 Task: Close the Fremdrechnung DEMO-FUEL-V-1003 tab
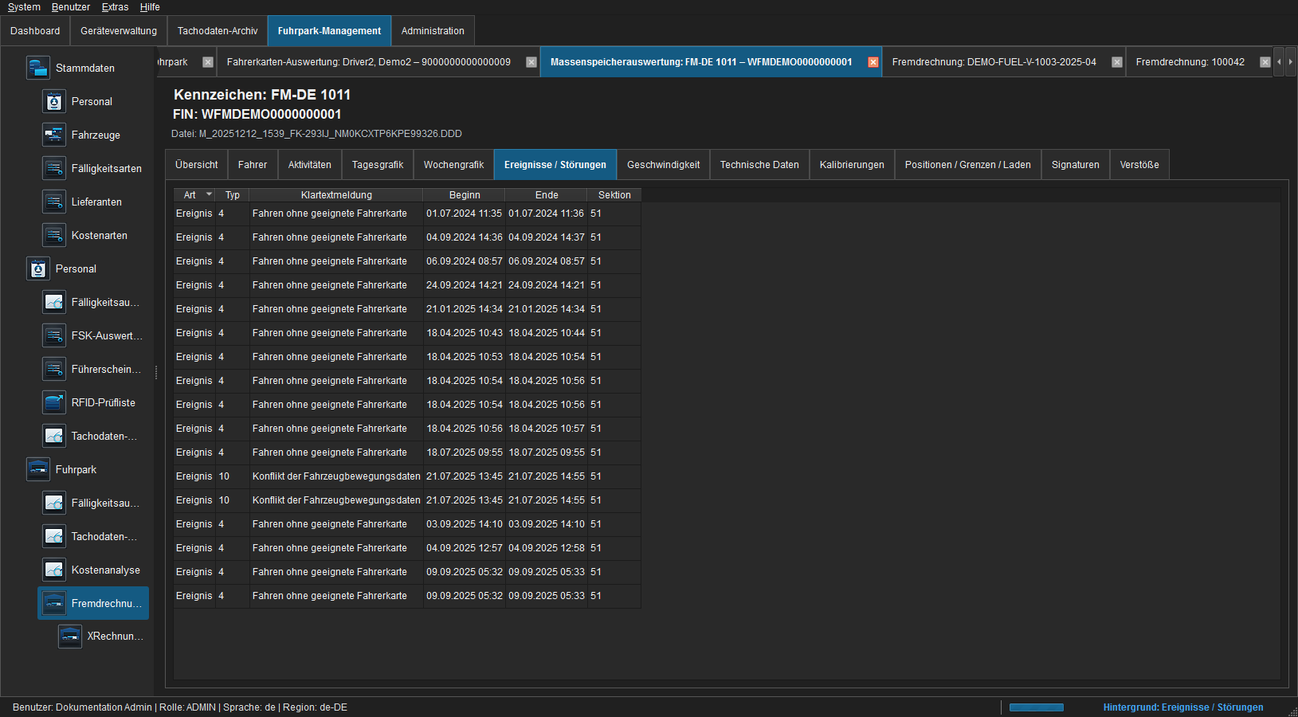click(1117, 62)
